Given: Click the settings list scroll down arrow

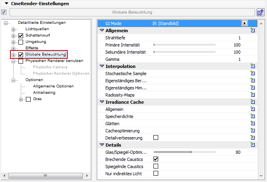Looking at the screenshot, I should pyautogui.click(x=261, y=176).
